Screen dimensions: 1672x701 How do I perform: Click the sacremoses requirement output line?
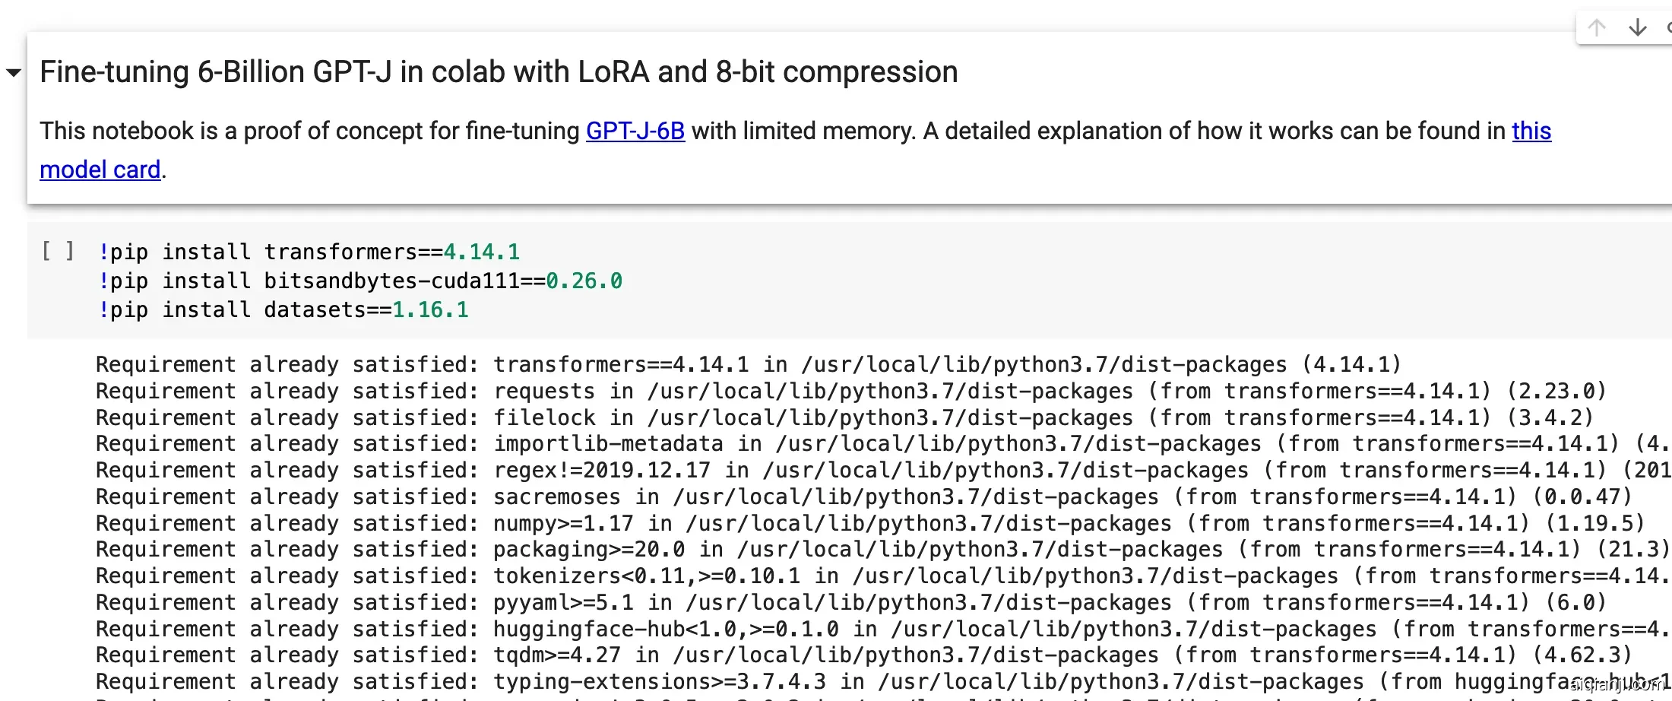(863, 497)
